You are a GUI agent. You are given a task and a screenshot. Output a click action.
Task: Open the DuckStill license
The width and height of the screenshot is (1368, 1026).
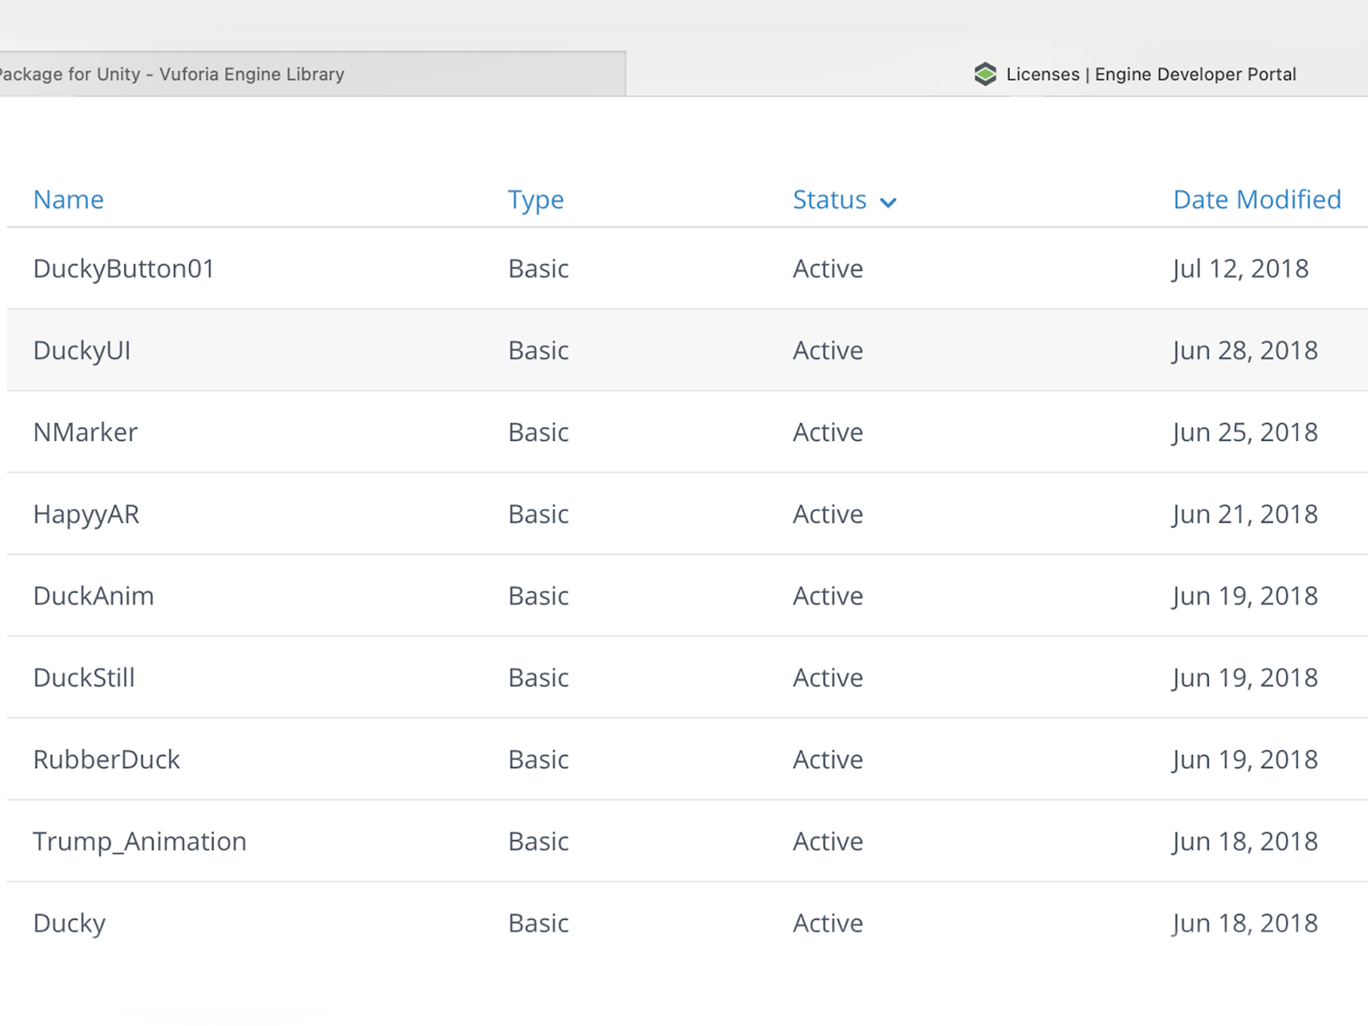[x=83, y=678]
